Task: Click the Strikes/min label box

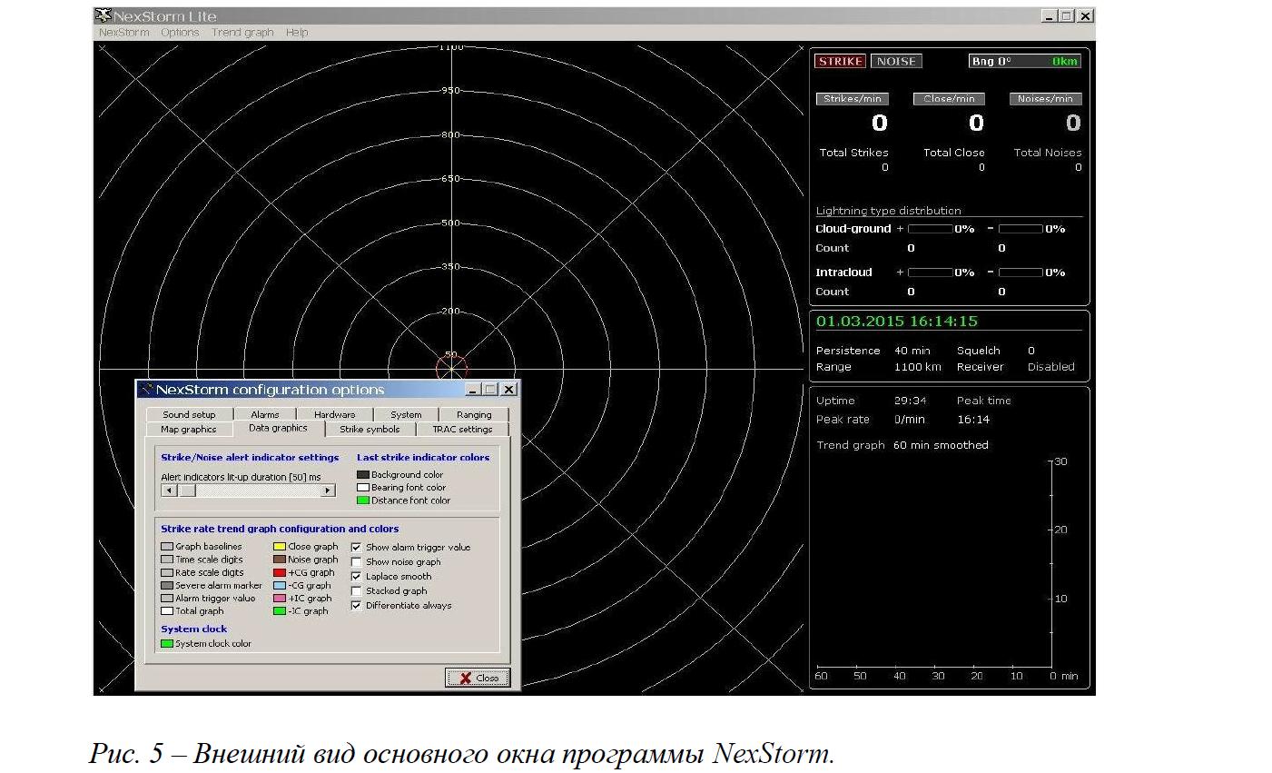Action: point(852,99)
